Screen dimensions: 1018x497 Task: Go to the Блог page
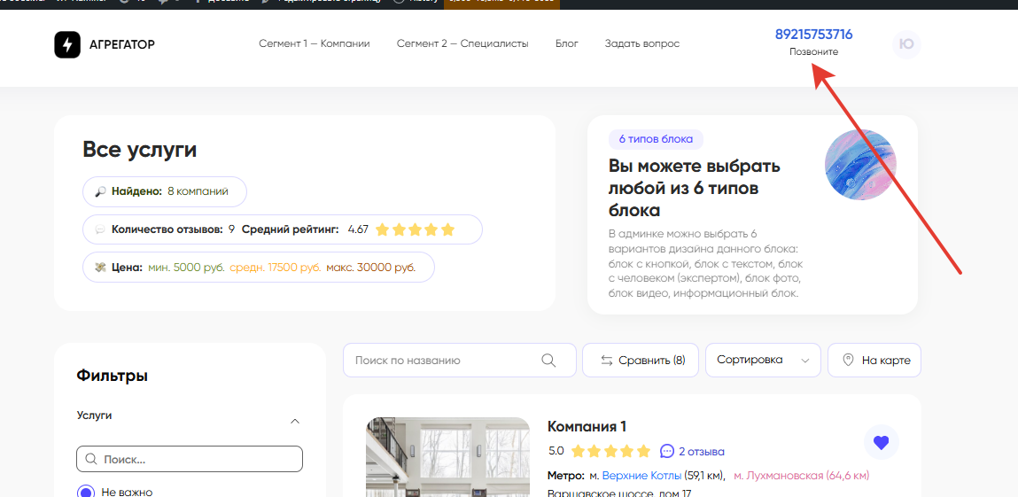click(566, 43)
